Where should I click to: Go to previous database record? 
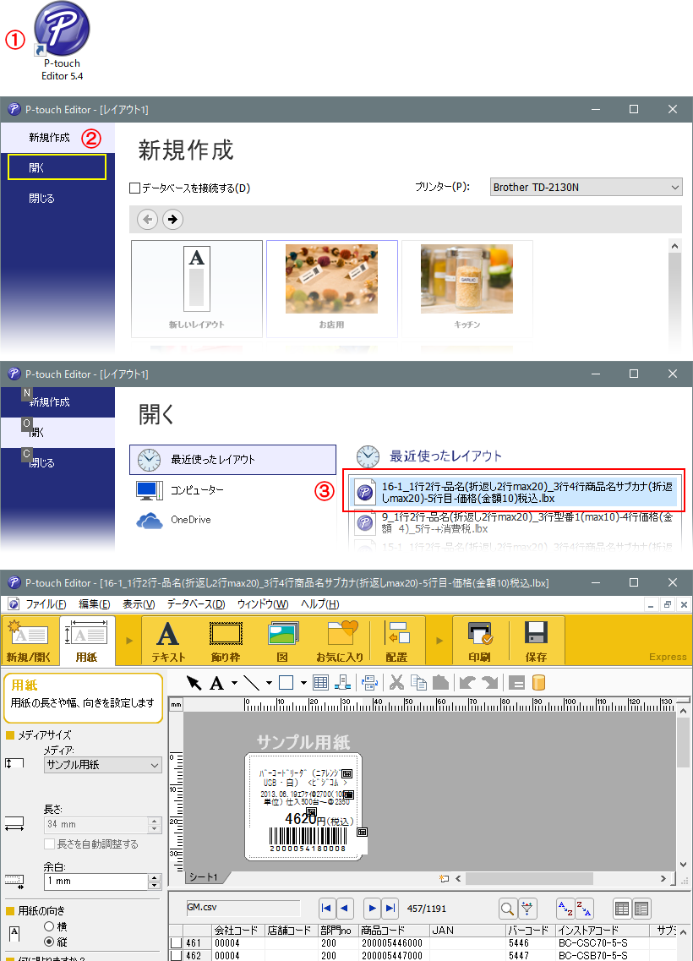tap(345, 909)
